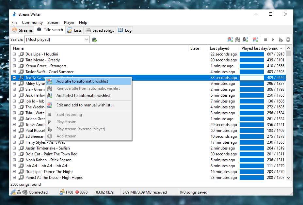Click toolbar Add artist to automatic wishlist icon
Viewport: 303px width, 205px height.
pos(245,39)
